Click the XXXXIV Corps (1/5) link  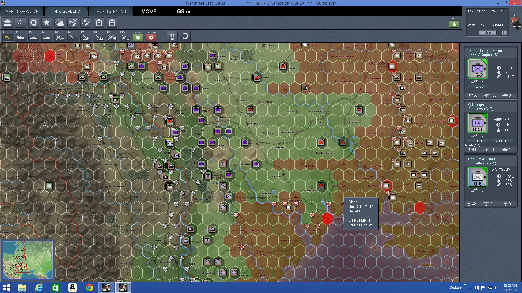tap(483, 55)
